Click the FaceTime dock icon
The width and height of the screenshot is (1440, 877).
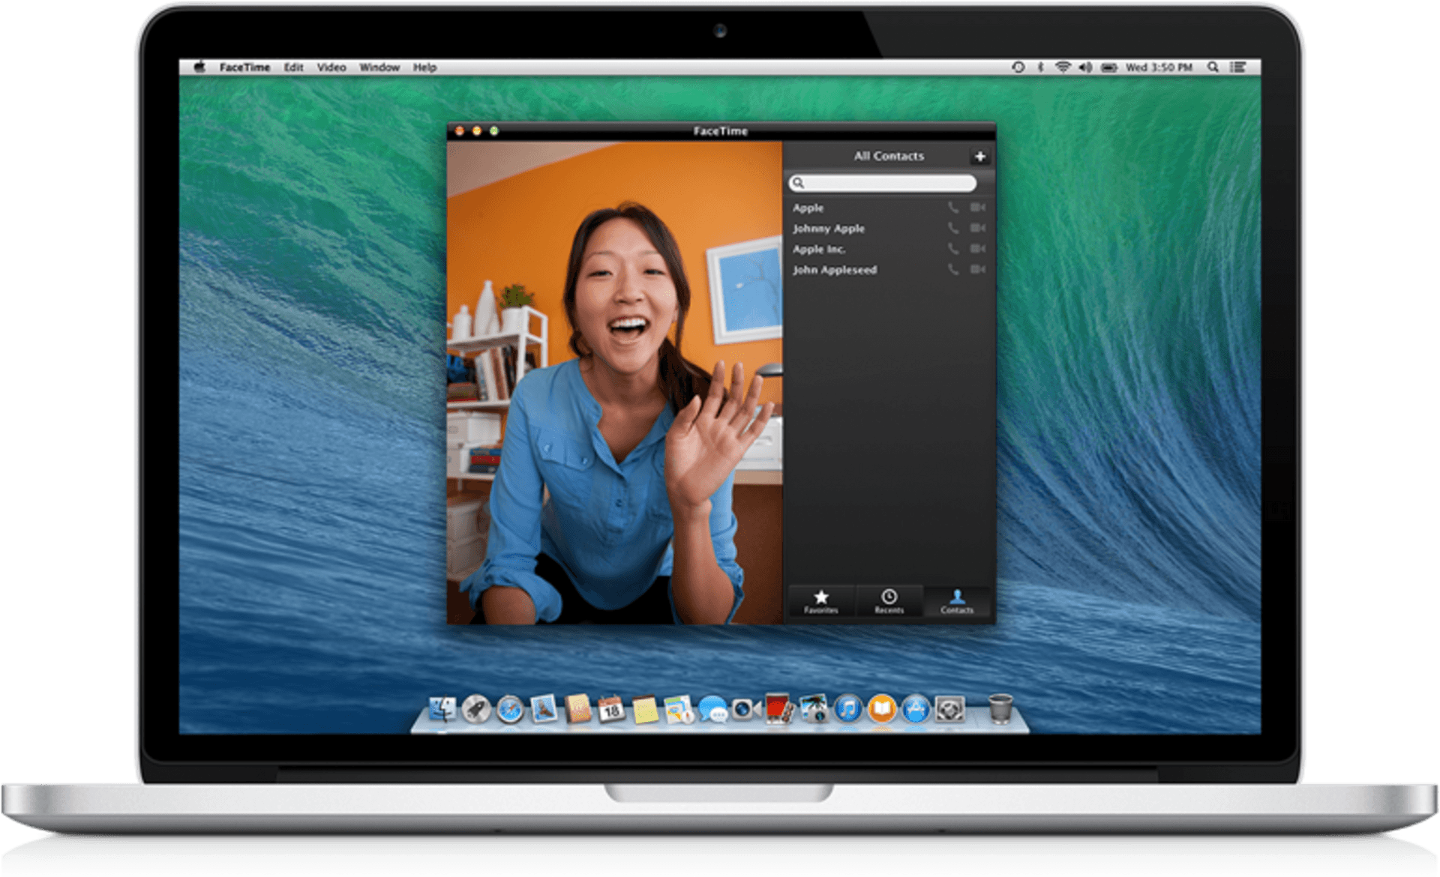[746, 708]
